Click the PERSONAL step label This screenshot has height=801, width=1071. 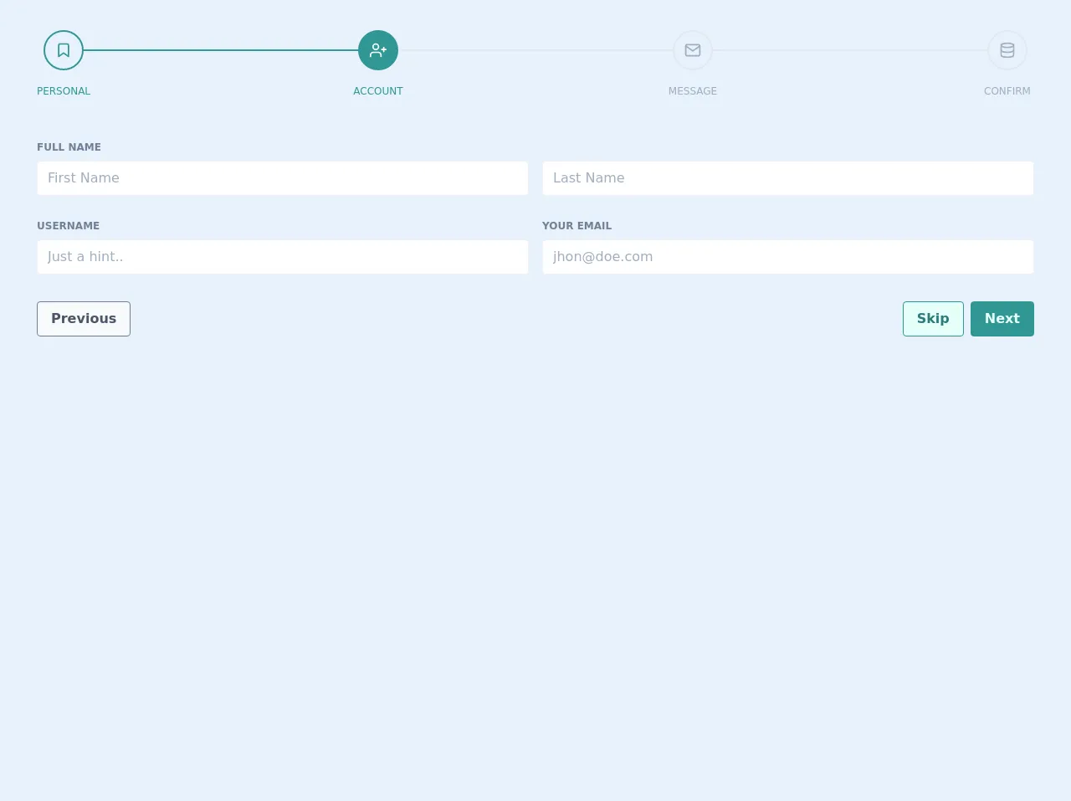click(x=64, y=91)
